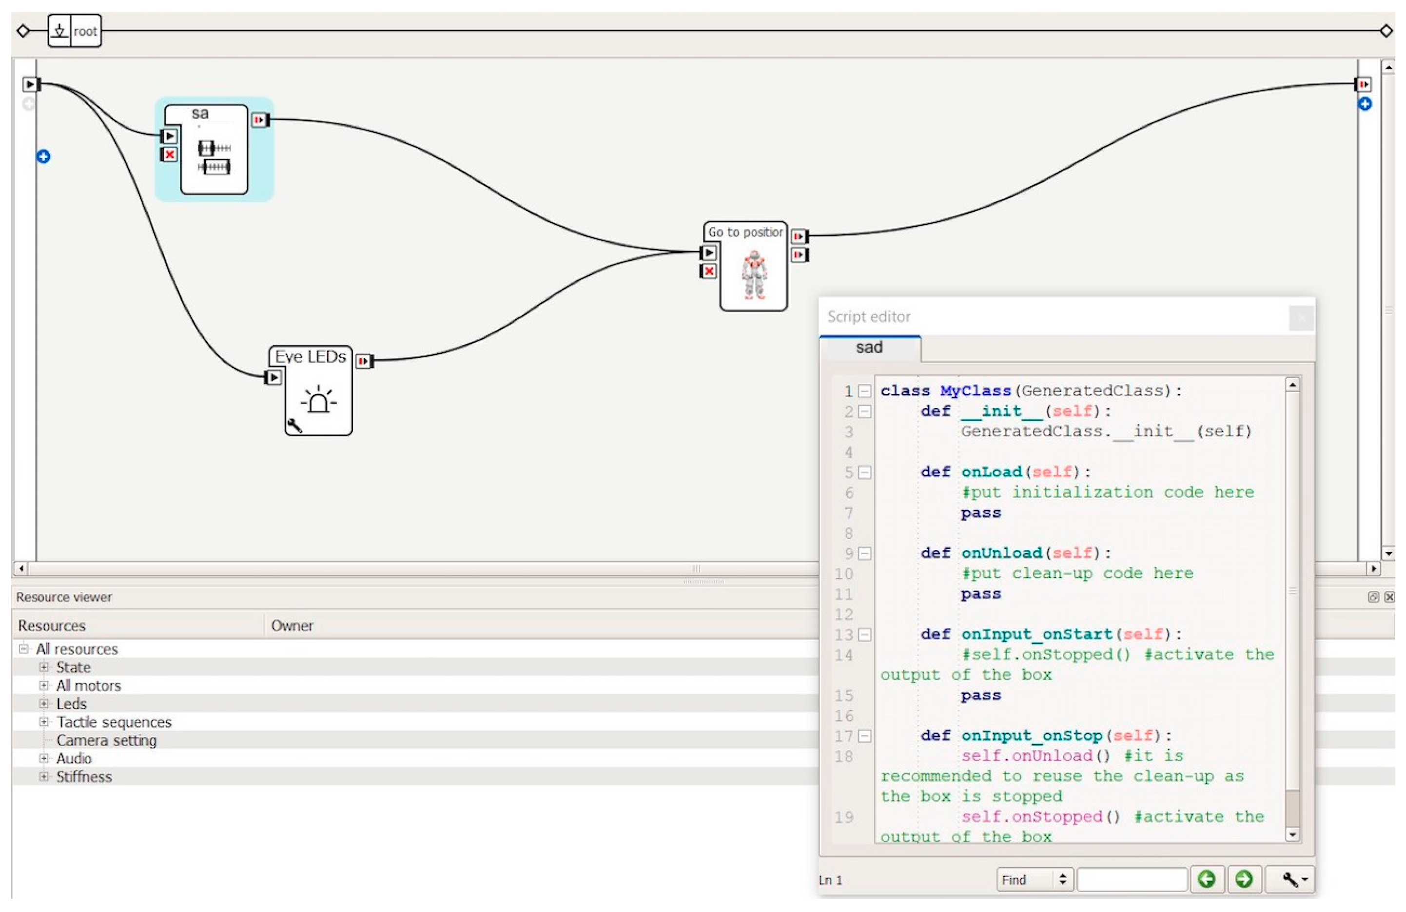
Task: Click the search text field next to Find
Action: coord(1132,880)
